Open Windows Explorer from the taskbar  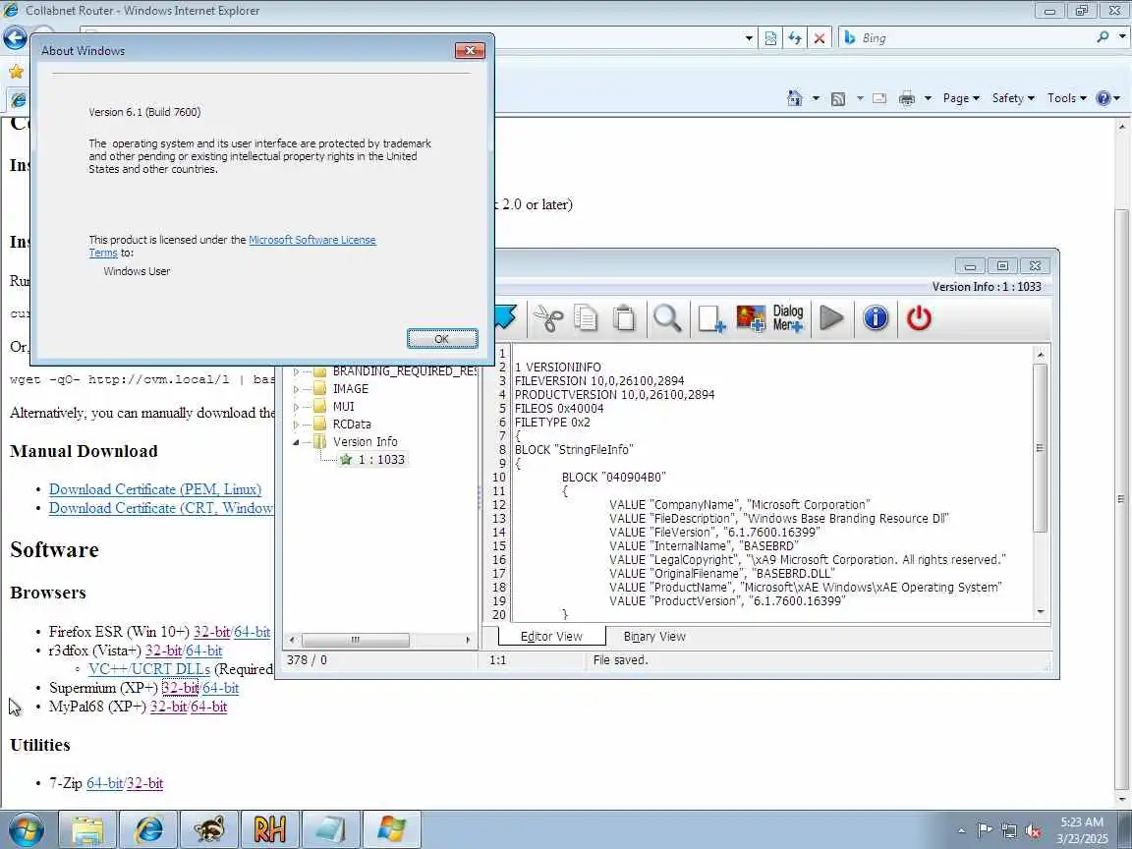[x=87, y=829]
